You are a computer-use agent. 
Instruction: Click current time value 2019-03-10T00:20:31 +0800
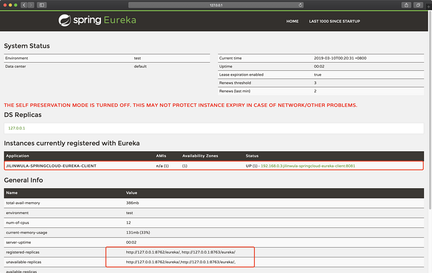[x=340, y=58]
